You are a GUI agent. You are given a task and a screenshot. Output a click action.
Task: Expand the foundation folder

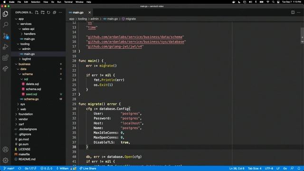26,114
